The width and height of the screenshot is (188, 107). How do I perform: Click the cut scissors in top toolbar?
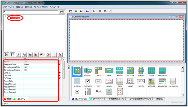(94, 11)
